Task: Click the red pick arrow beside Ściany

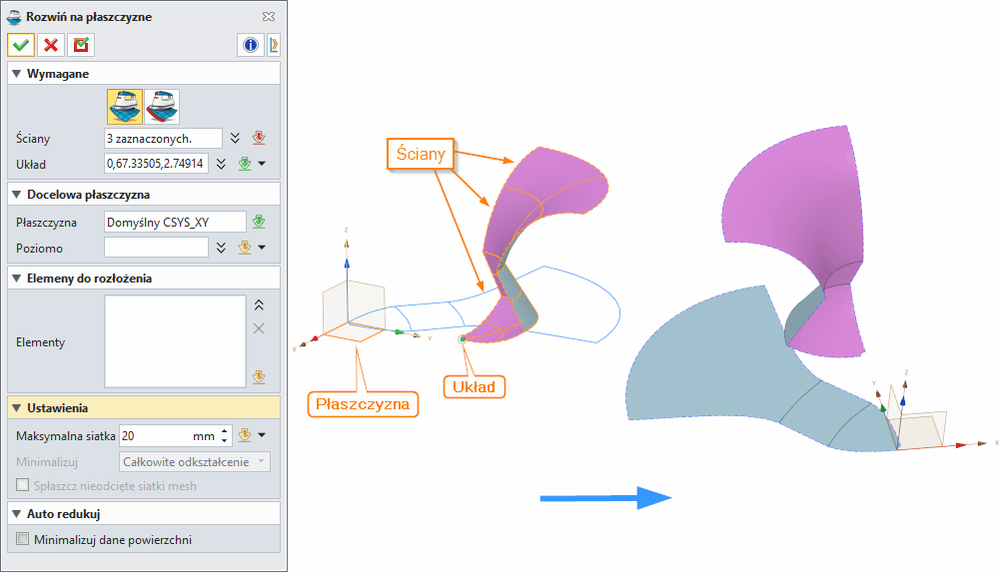Action: (x=258, y=138)
